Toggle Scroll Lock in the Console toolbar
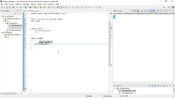Screen dimensions: 175x98 tap(145, 11)
